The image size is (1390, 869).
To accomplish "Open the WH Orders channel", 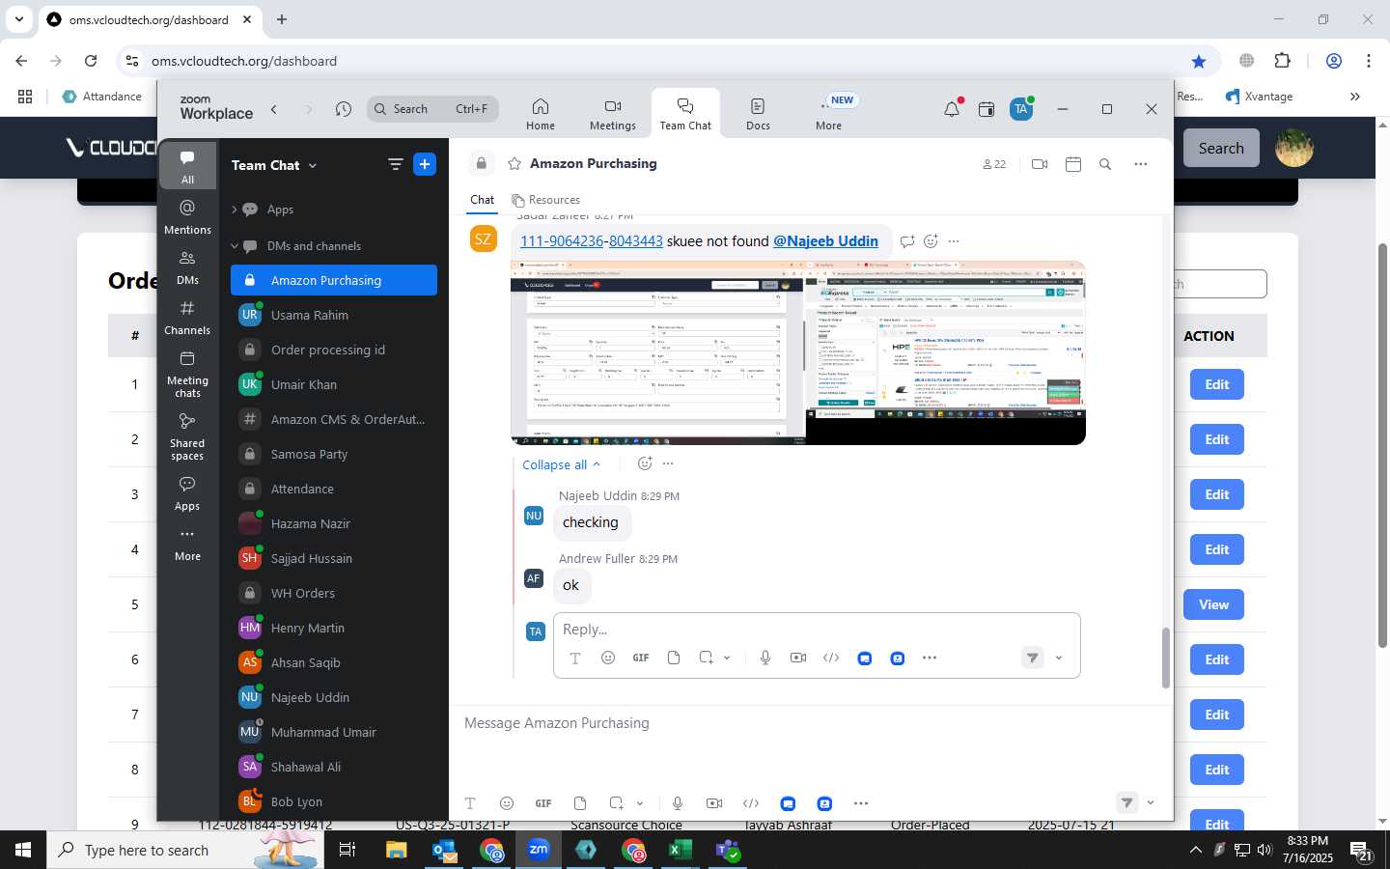I will 334,593.
